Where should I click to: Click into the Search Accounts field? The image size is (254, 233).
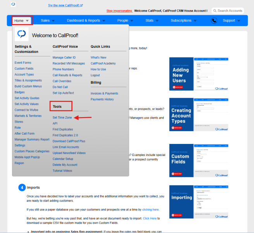point(228,11)
